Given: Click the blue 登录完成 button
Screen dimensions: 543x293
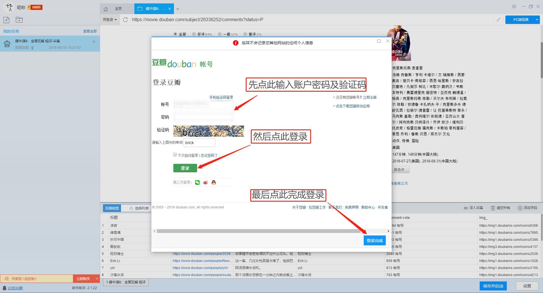Looking at the screenshot, I should (374, 241).
